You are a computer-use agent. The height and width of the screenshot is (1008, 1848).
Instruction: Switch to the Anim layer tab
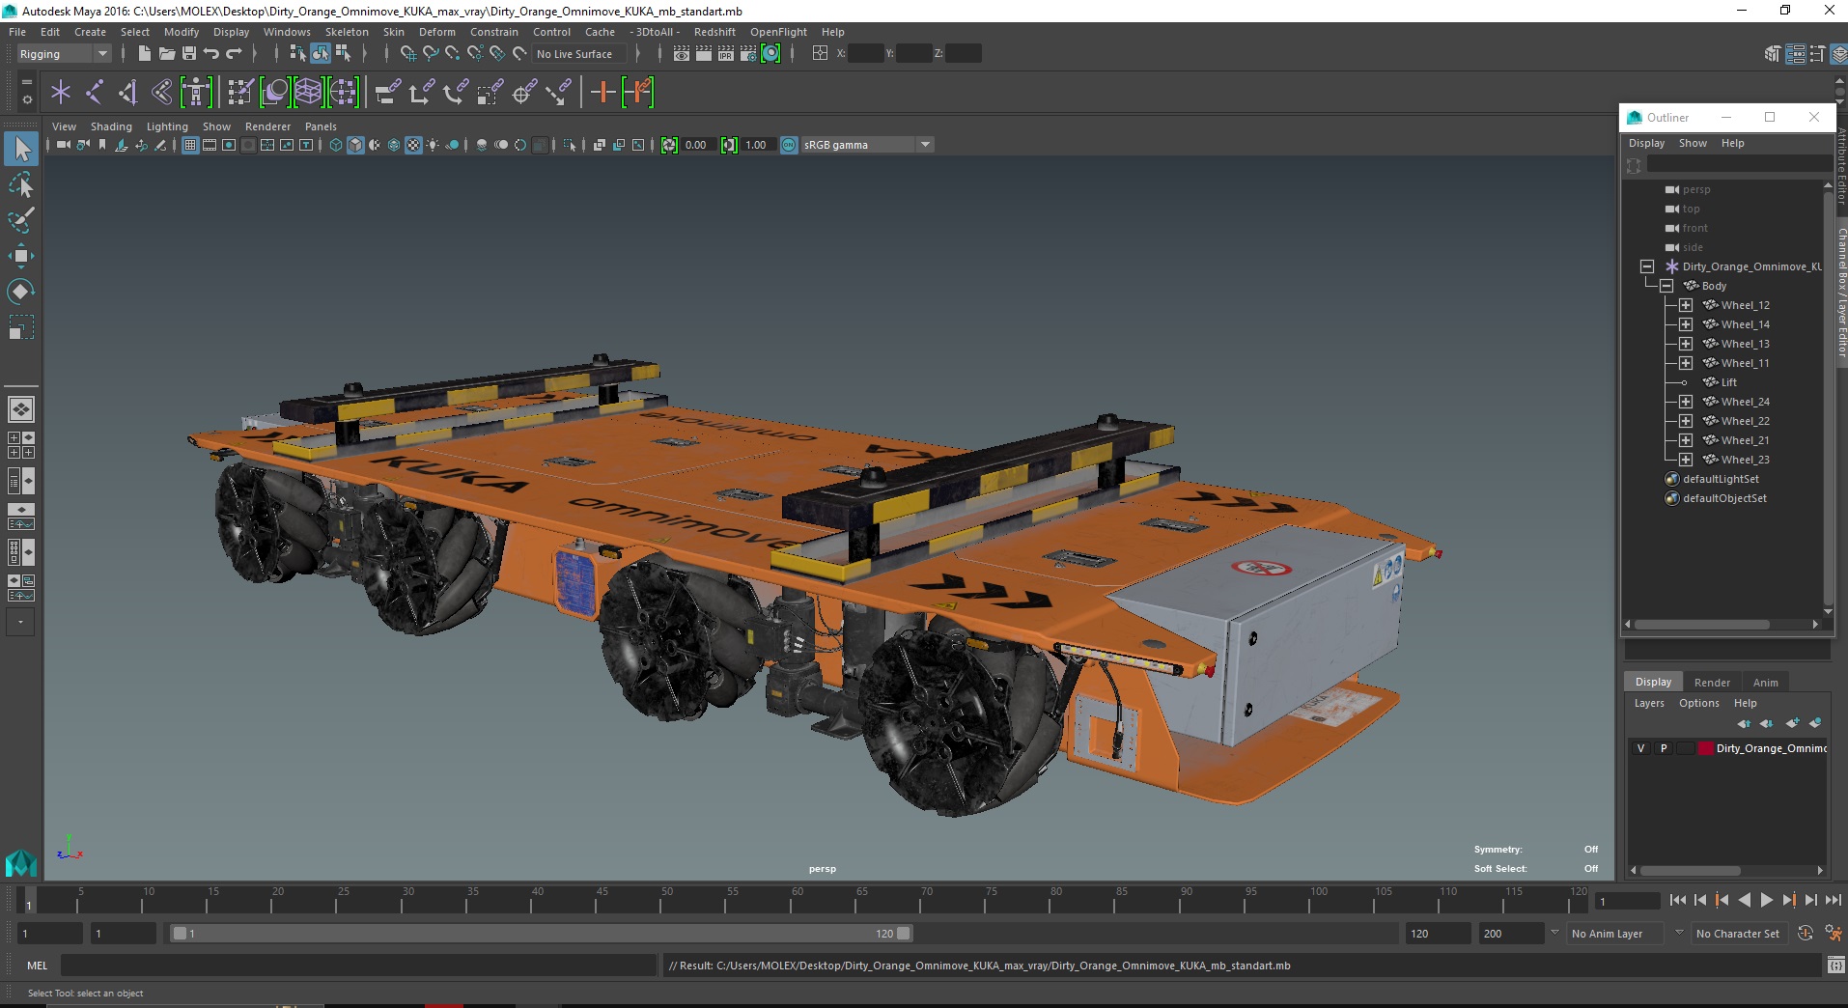tap(1765, 683)
